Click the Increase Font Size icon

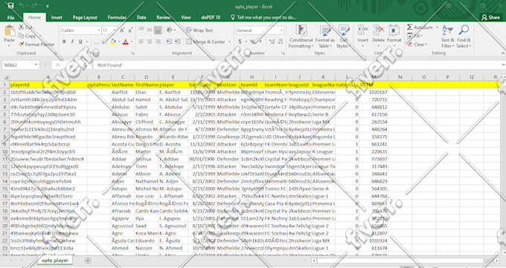click(x=122, y=30)
